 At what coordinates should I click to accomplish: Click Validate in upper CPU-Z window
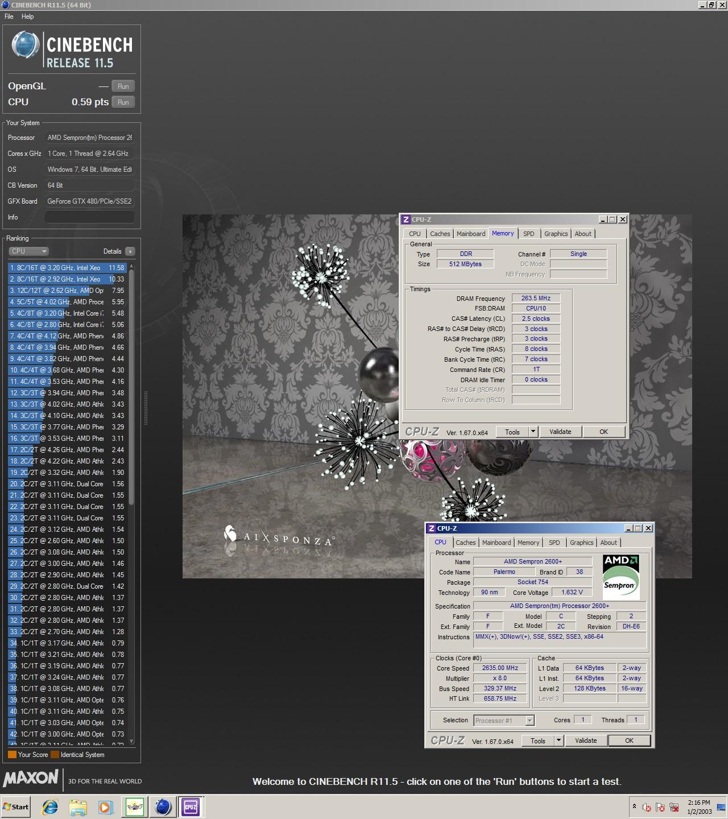pyautogui.click(x=560, y=432)
